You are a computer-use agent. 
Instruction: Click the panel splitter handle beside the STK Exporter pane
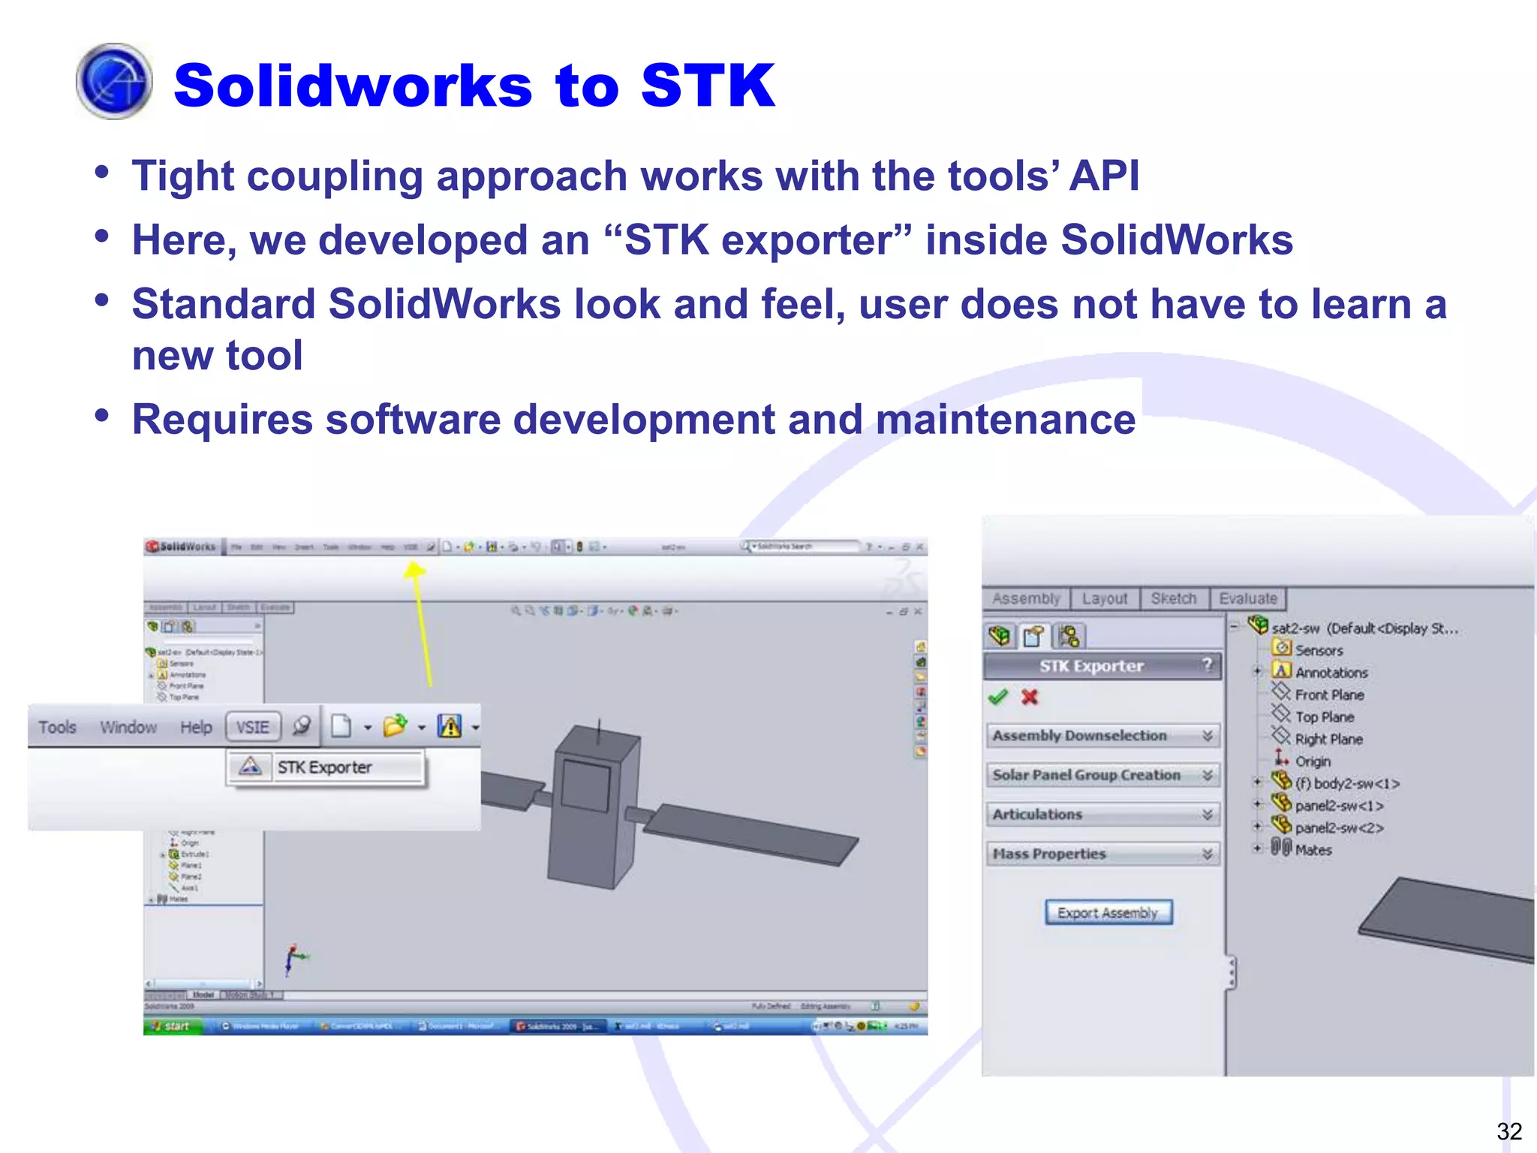pos(1231,973)
